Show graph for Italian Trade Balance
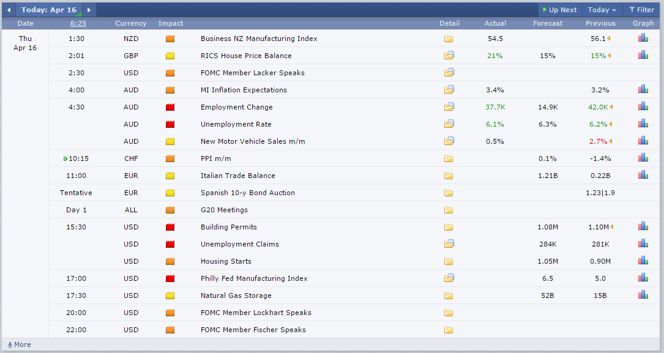This screenshot has height=353, width=664. coord(643,175)
